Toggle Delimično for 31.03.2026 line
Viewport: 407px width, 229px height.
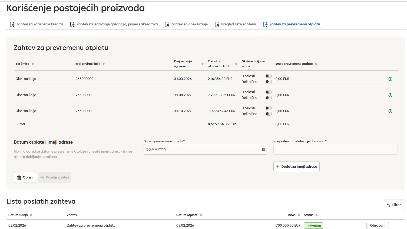tap(269, 82)
